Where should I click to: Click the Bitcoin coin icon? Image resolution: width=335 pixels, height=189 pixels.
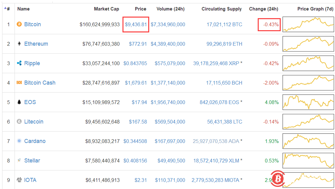coord(19,24)
